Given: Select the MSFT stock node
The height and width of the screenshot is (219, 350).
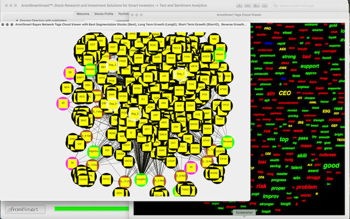Looking at the screenshot, I should [x=80, y=78].
